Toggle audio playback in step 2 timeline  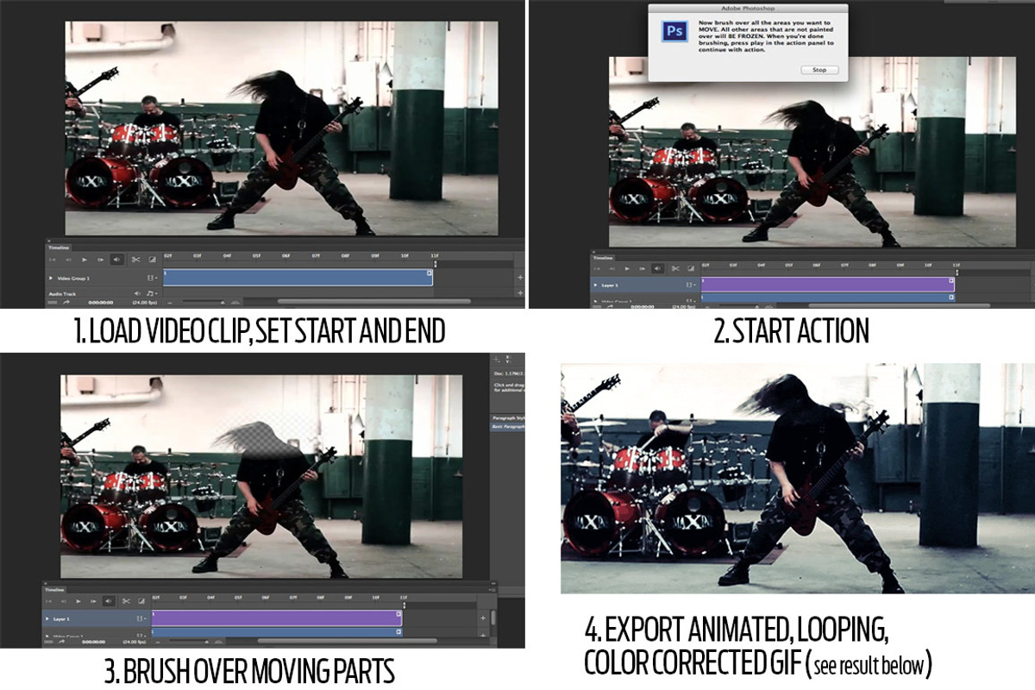pos(657,268)
